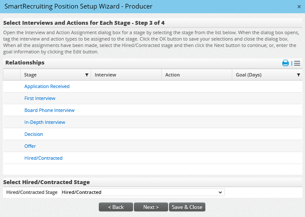Open Stage column filter arrow

coord(87,75)
